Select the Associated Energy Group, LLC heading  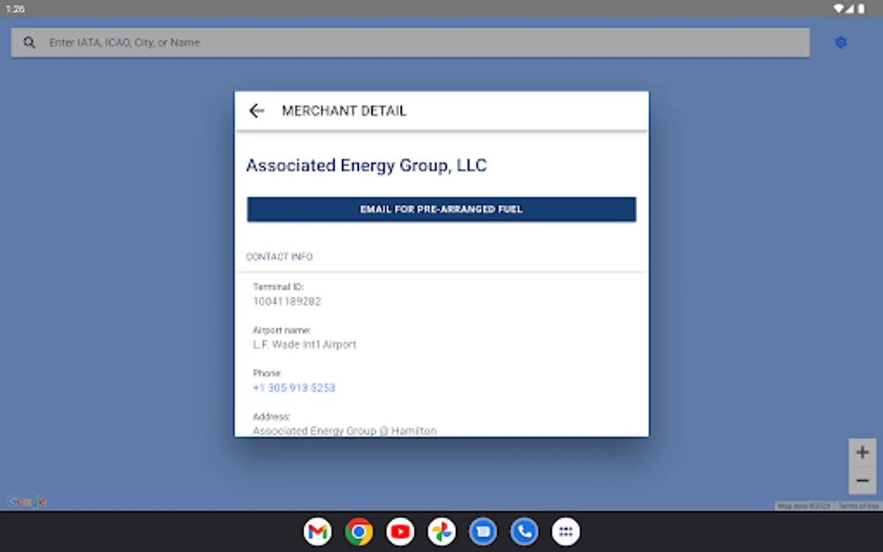coord(366,166)
